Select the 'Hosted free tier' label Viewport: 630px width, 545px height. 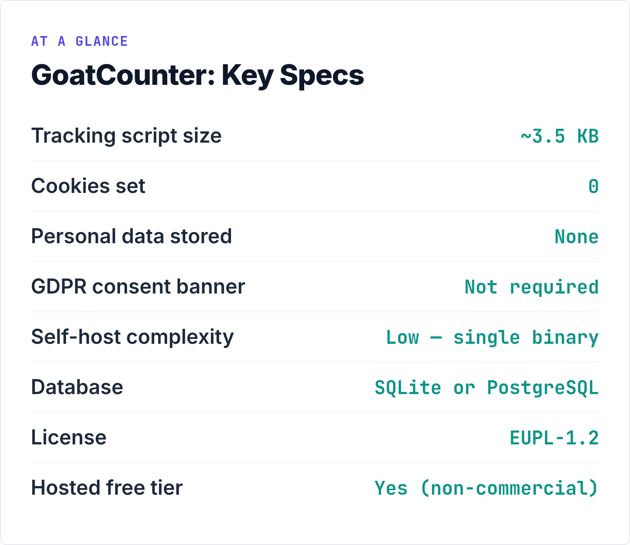(107, 488)
